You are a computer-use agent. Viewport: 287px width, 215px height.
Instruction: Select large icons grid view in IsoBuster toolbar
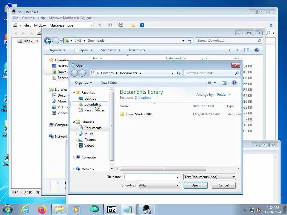[120, 25]
